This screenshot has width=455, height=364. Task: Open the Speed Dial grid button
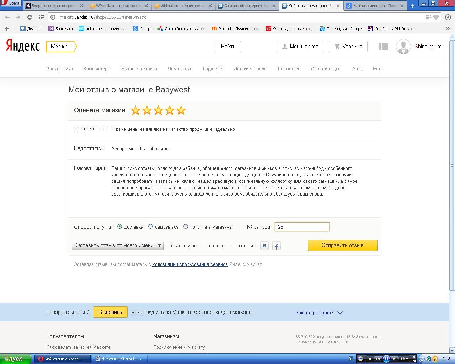click(x=41, y=17)
